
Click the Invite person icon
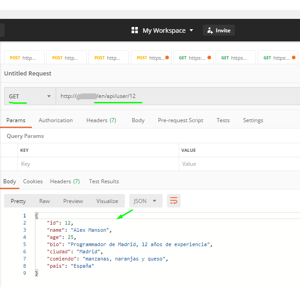click(210, 30)
